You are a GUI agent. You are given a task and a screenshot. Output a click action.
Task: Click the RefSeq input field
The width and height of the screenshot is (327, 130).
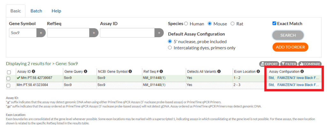click(x=68, y=33)
